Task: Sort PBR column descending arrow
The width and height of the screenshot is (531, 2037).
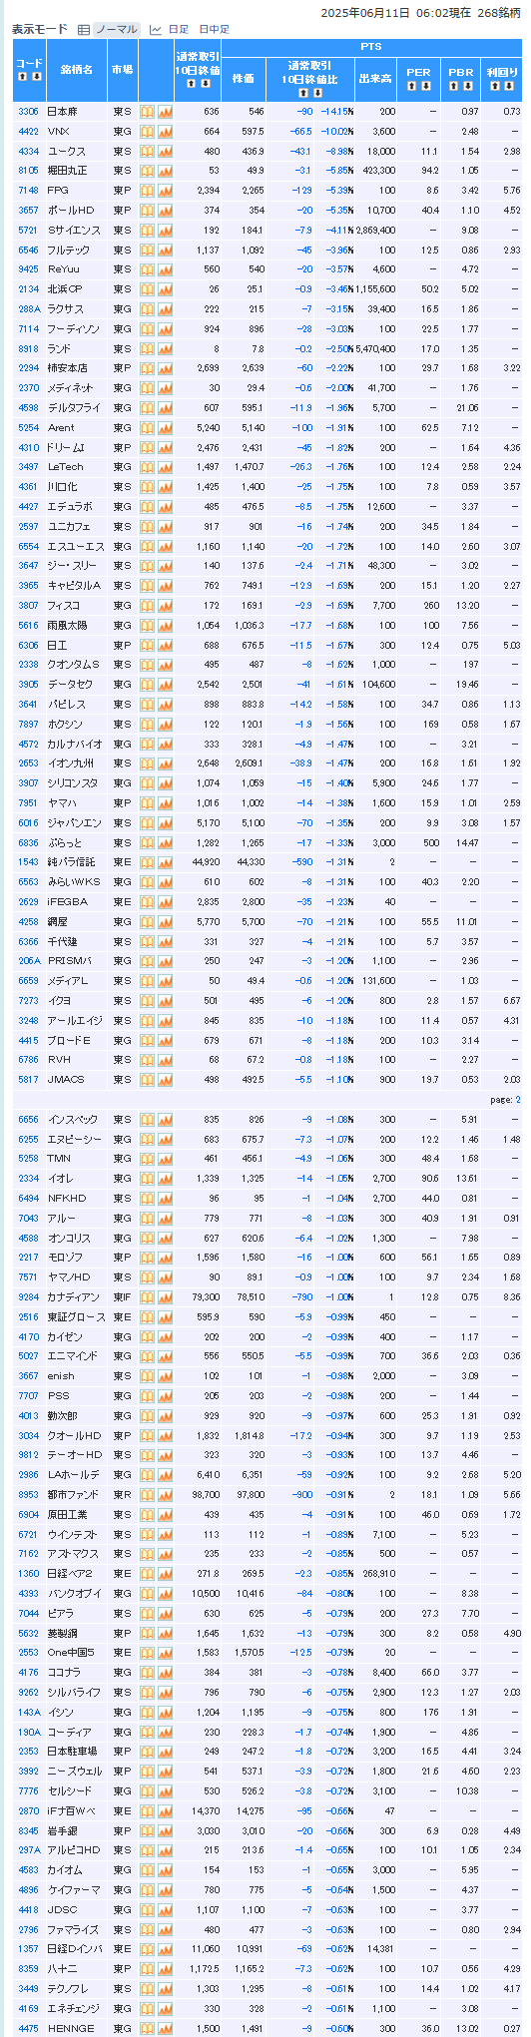Action: pyautogui.click(x=467, y=85)
